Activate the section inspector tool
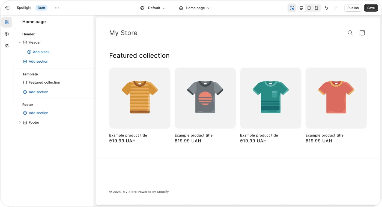The width and height of the screenshot is (382, 207). point(291,8)
